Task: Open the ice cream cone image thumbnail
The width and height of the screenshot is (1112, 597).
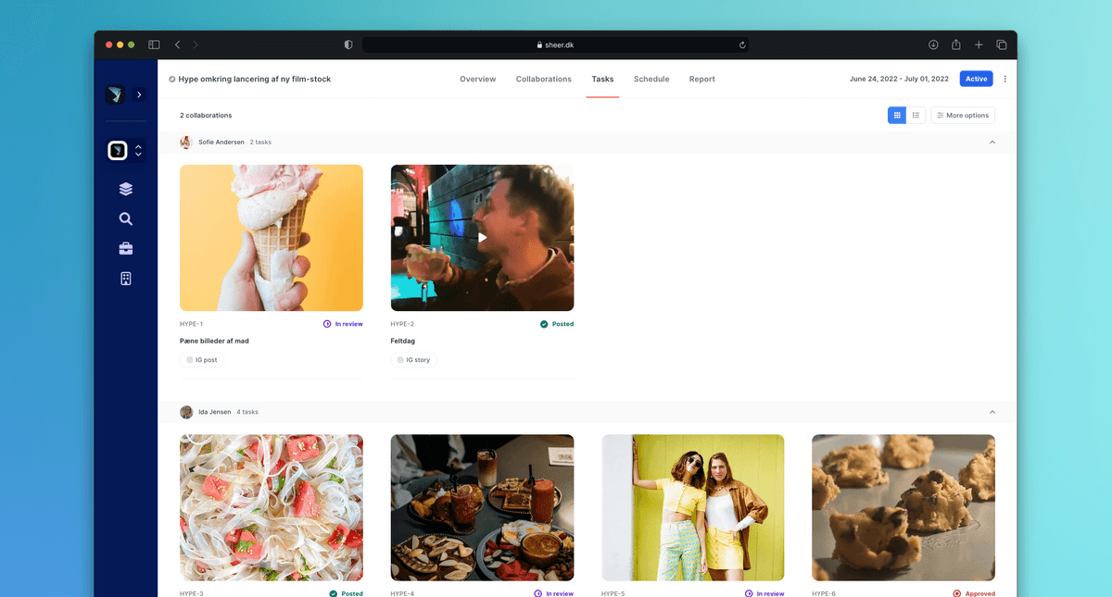Action: [272, 238]
